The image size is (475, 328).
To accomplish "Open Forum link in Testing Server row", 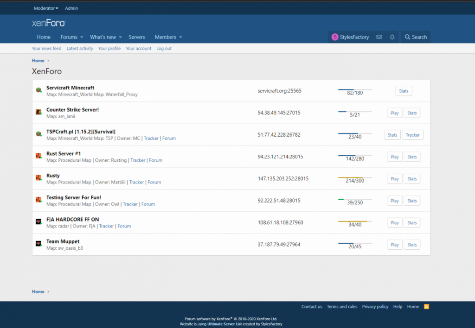I will pos(148,204).
